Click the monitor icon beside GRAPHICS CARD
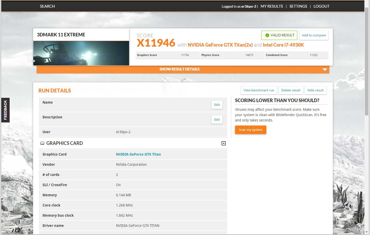Screen dimensions: 370x235 (x=42, y=143)
